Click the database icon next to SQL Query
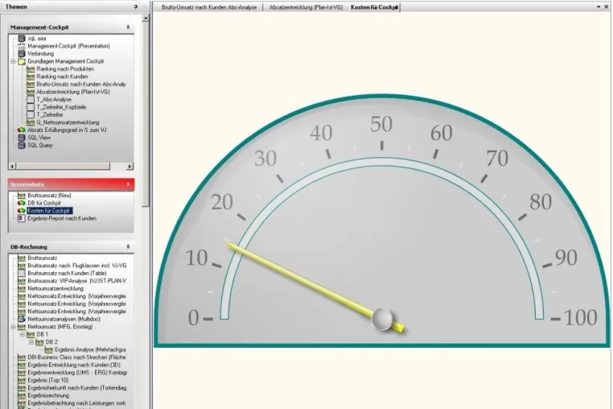613x409 pixels. click(x=22, y=145)
